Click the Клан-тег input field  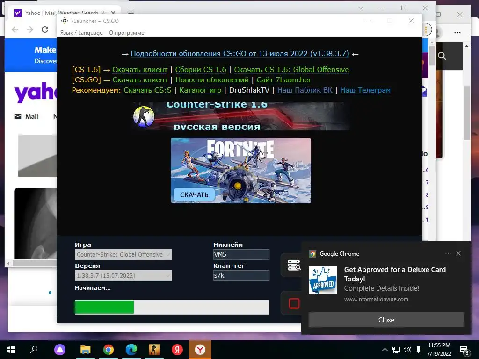pos(241,275)
